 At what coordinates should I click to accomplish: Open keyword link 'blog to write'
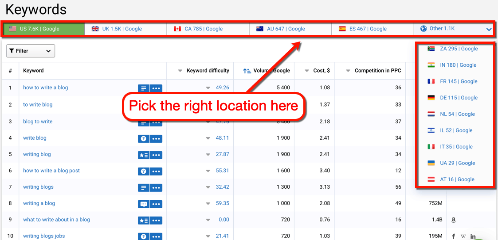38,122
